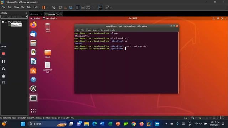Open the VM menu
This screenshot has height=128, width=228.
[x=23, y=7]
